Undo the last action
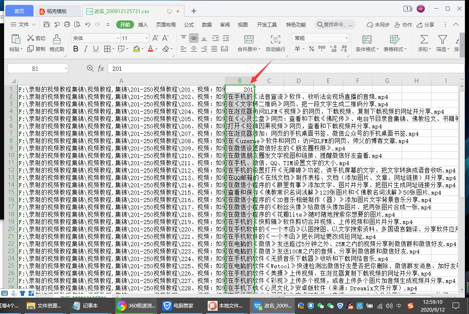The image size is (469, 314). [88, 25]
